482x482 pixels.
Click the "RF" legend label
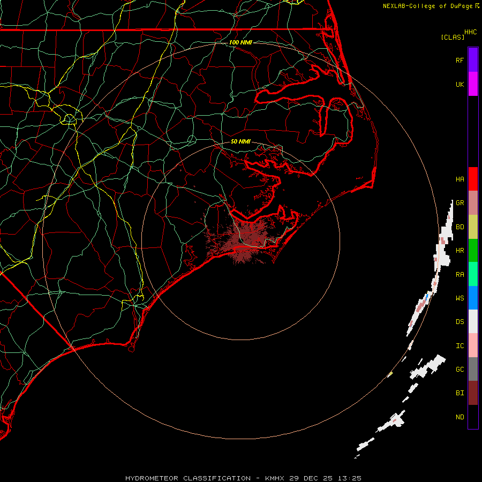tap(460, 60)
